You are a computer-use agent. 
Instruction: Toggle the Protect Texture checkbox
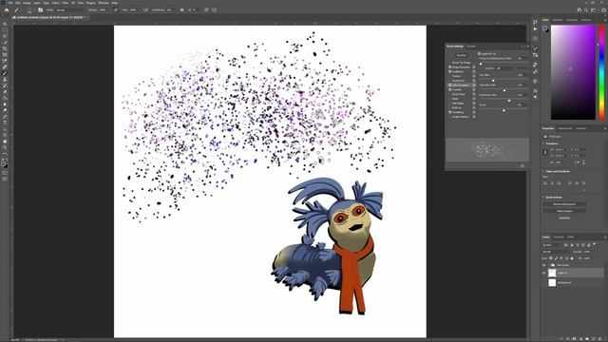(449, 117)
